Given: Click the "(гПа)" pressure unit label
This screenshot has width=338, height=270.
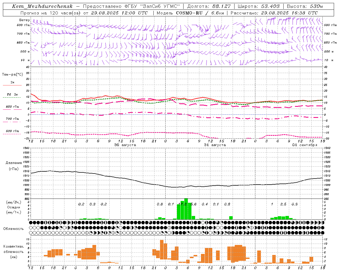Looking at the screenshot, I should pyautogui.click(x=14, y=169).
